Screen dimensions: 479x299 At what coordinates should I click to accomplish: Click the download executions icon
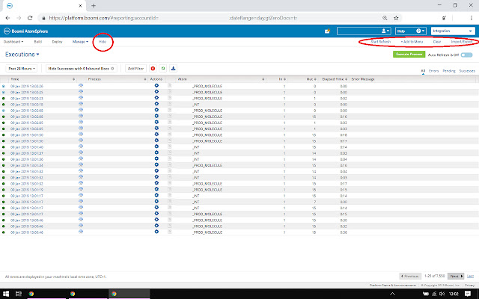tap(174, 68)
